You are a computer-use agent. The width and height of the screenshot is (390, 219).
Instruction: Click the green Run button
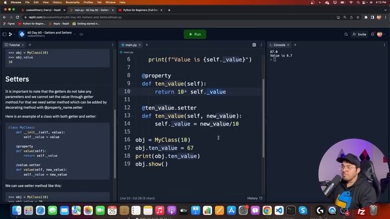click(195, 34)
